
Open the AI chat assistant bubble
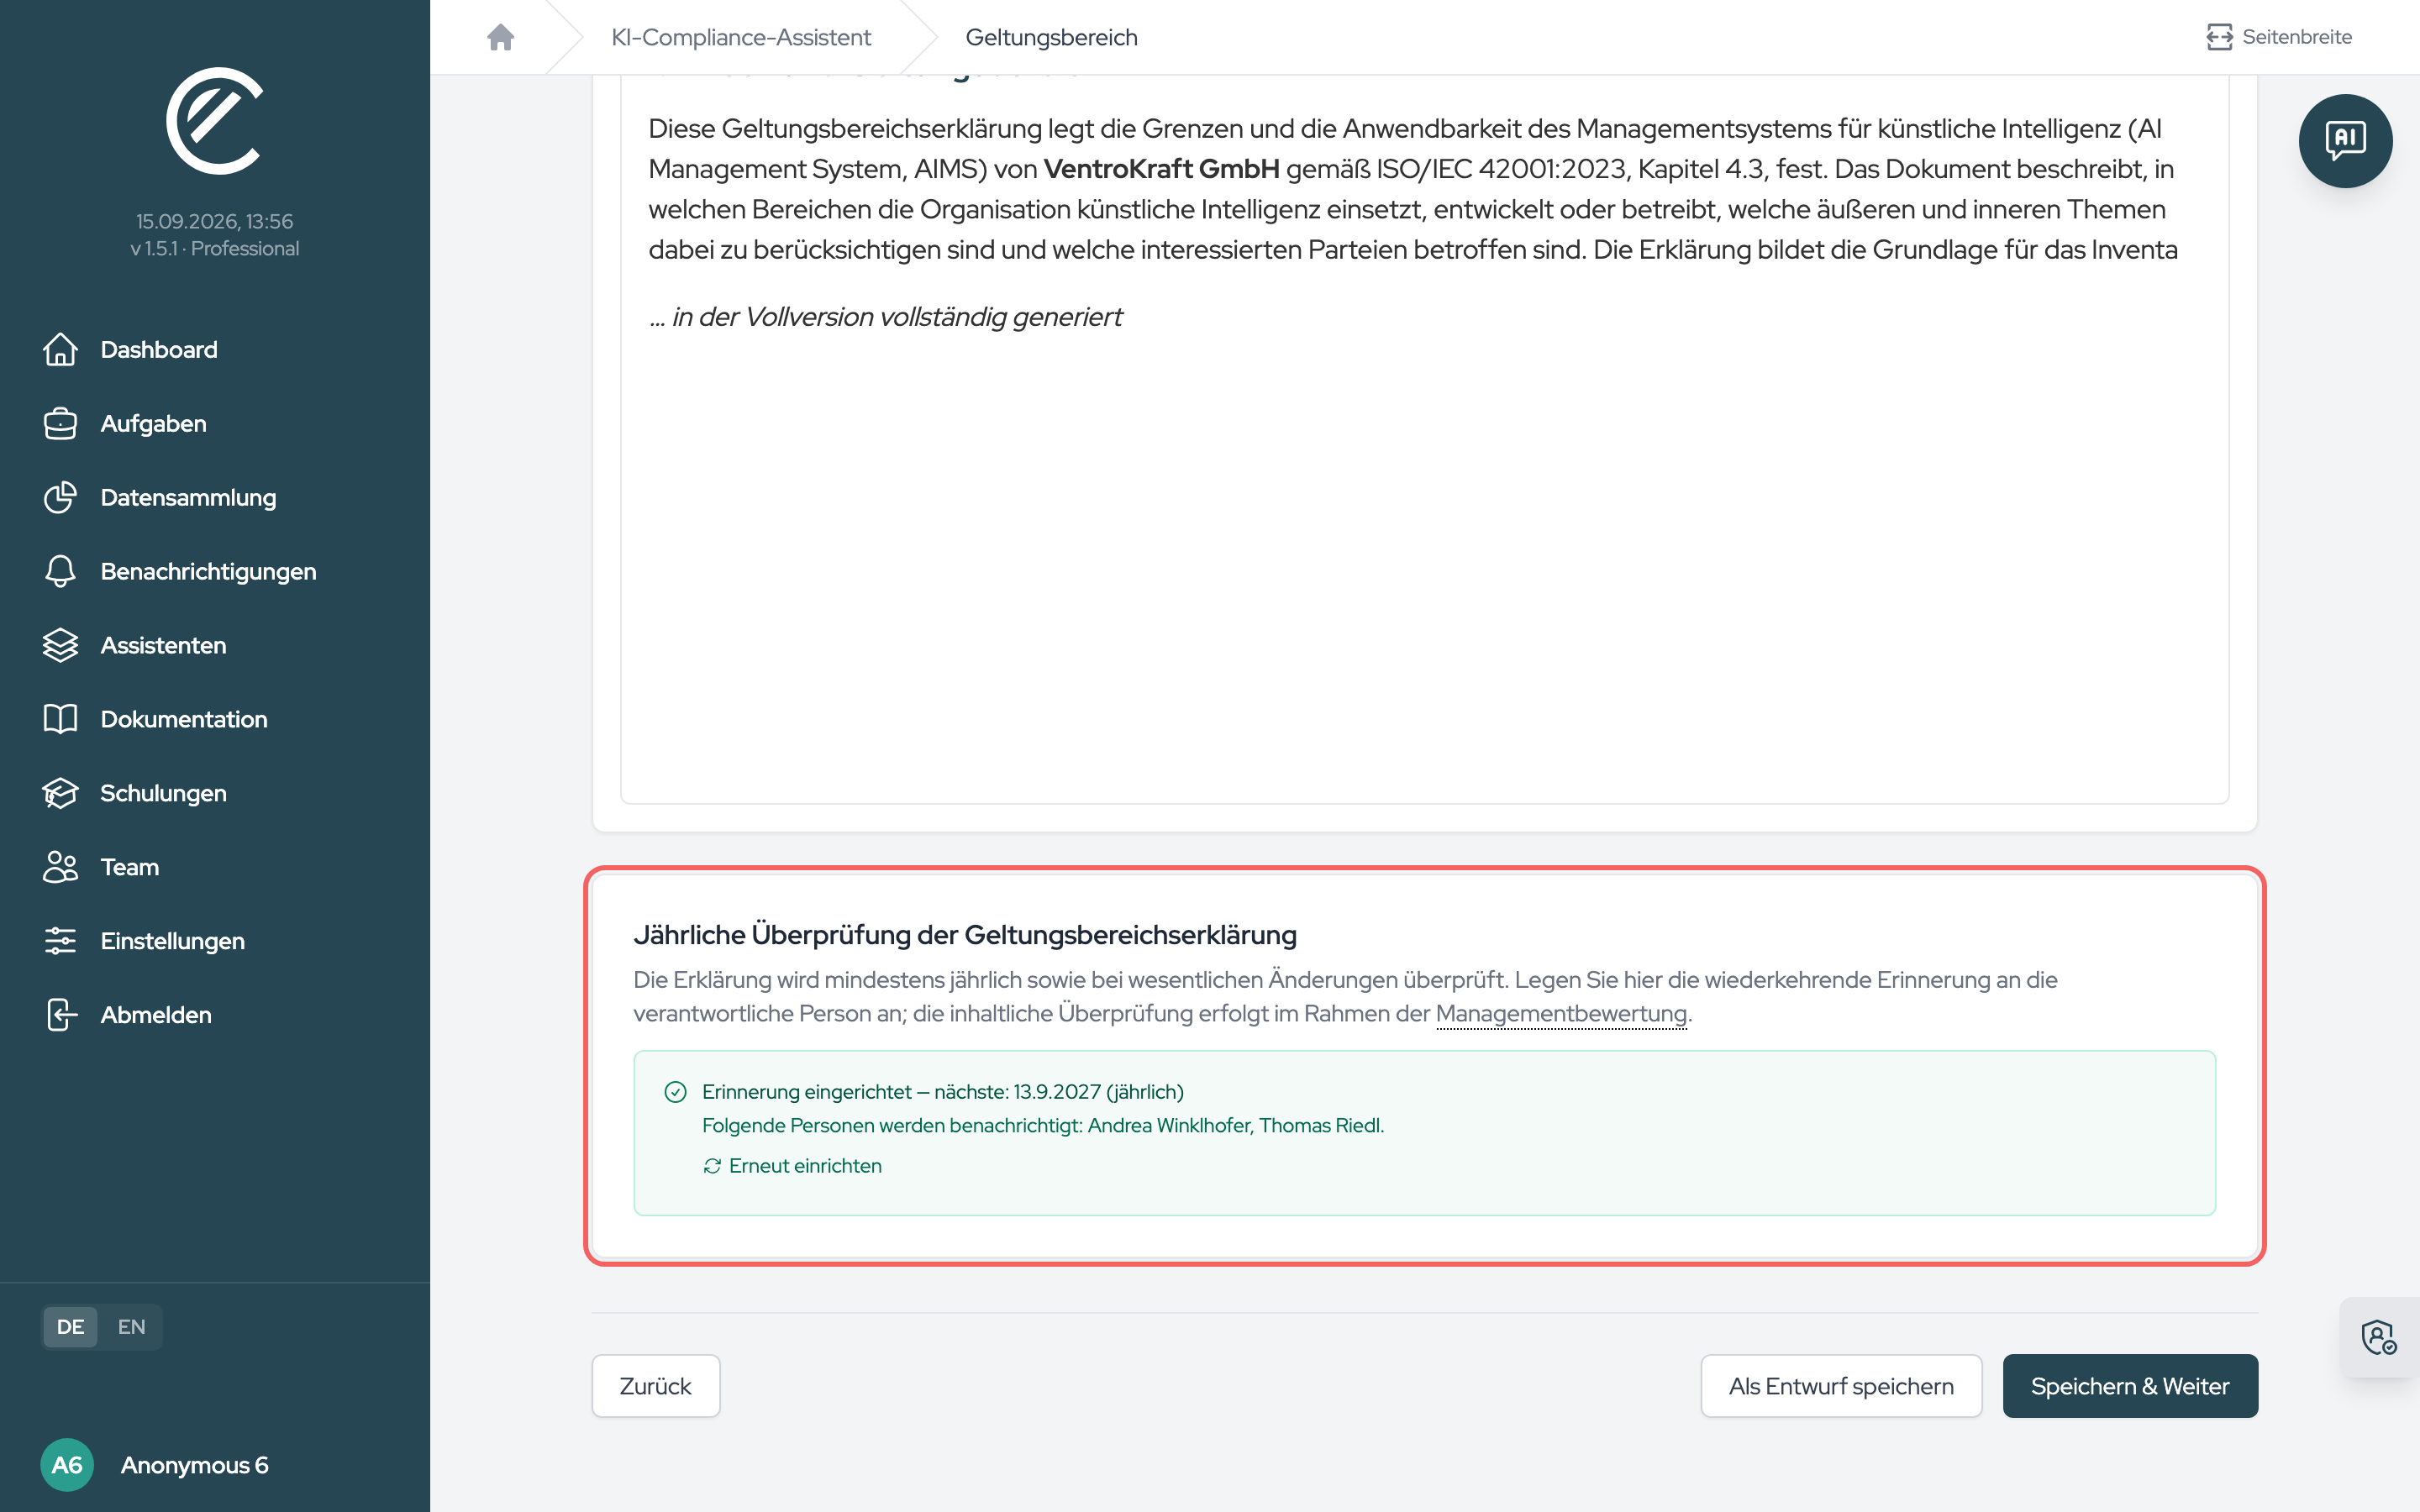(2345, 141)
